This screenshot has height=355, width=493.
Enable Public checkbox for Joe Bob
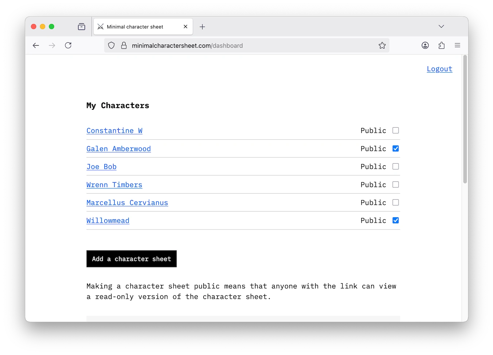(396, 167)
